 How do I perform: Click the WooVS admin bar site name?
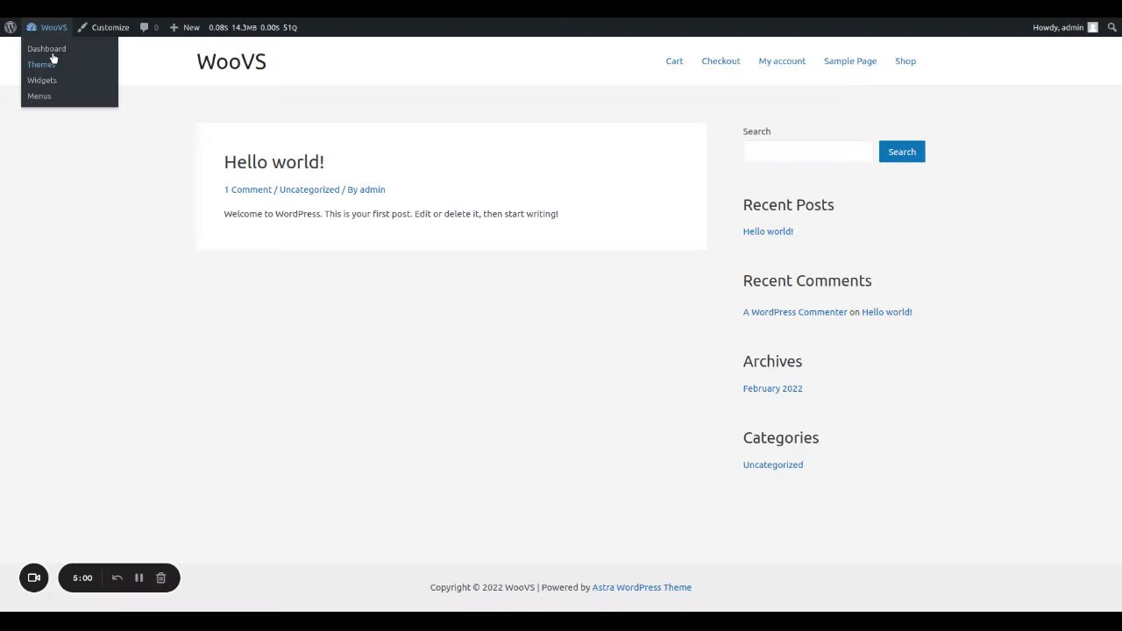click(53, 27)
